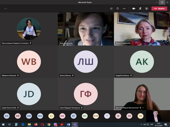The height and width of the screenshot is (127, 170).
Task: Toggle camera on or off
Action: (134, 8)
